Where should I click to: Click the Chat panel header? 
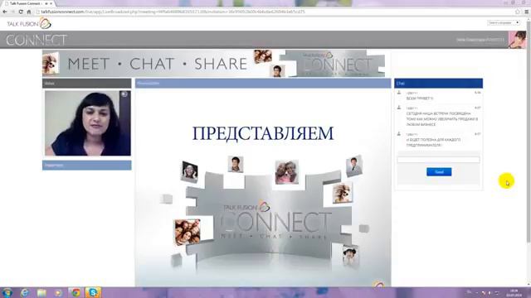point(439,83)
